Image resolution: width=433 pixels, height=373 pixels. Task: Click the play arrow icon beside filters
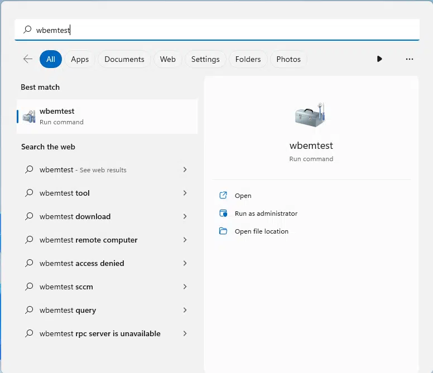pyautogui.click(x=379, y=59)
